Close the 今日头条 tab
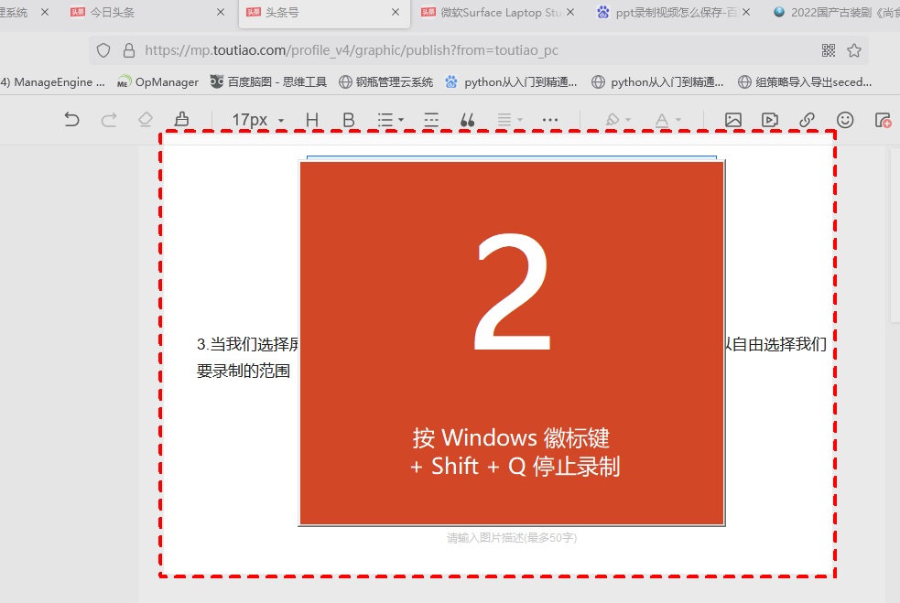Screen dimensions: 900x603 221,12
